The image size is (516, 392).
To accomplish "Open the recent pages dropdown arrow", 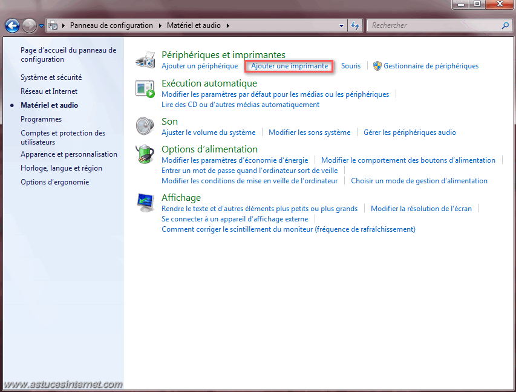I will (42, 25).
